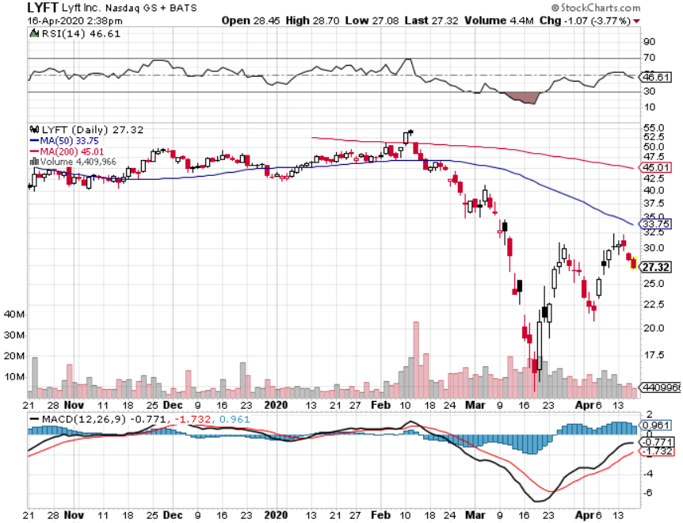Image resolution: width=683 pixels, height=523 pixels.
Task: Click the RSI 70 overbought level label
Action: click(x=649, y=58)
